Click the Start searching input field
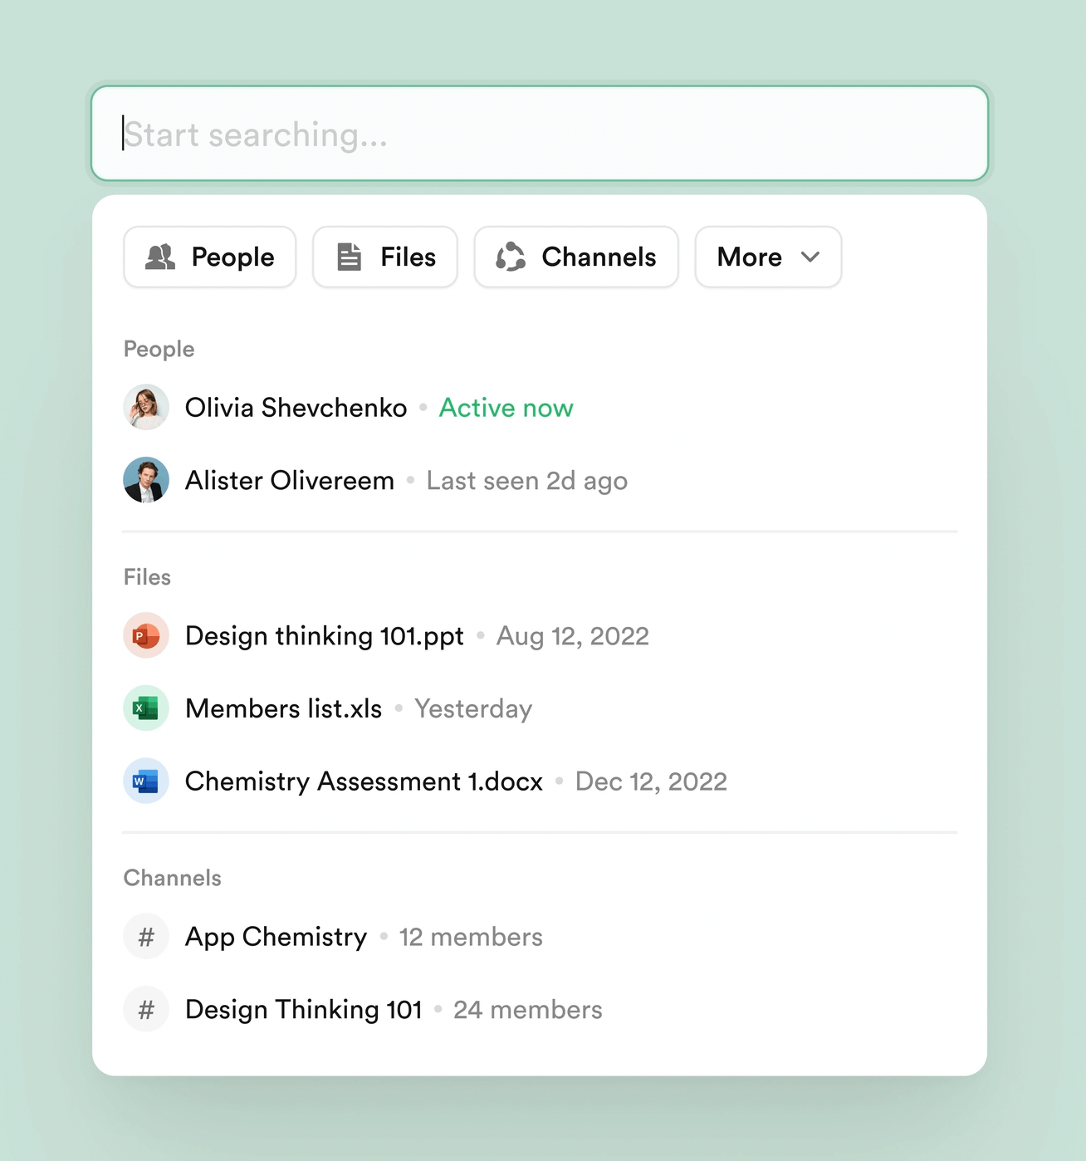Screen dimensions: 1086x1161 click(x=540, y=134)
